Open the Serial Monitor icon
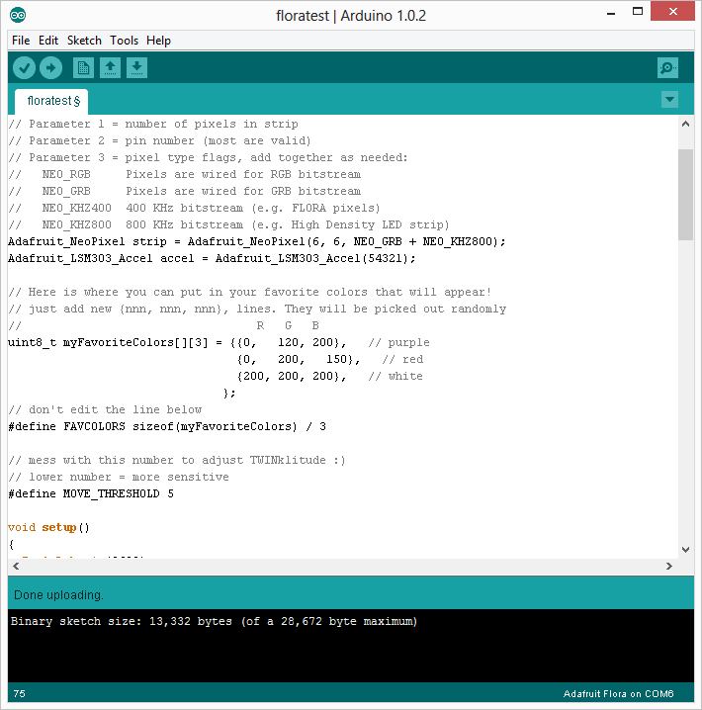 click(x=667, y=68)
